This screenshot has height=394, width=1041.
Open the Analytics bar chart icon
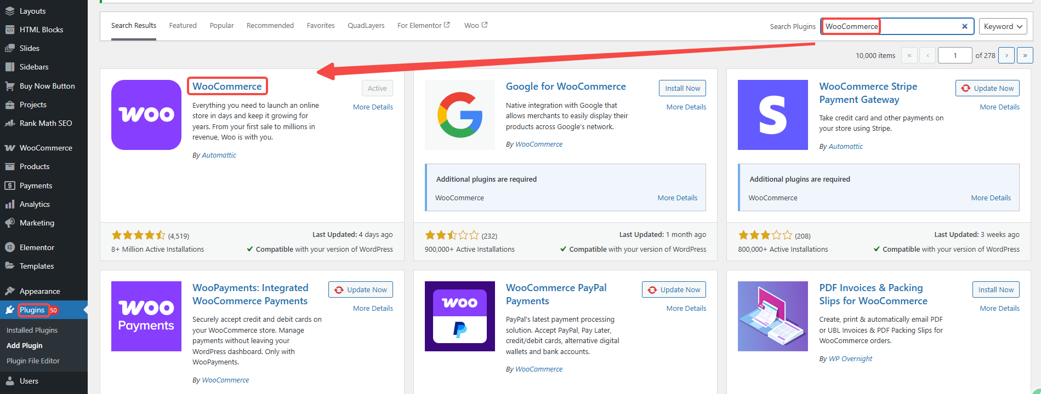(x=10, y=204)
